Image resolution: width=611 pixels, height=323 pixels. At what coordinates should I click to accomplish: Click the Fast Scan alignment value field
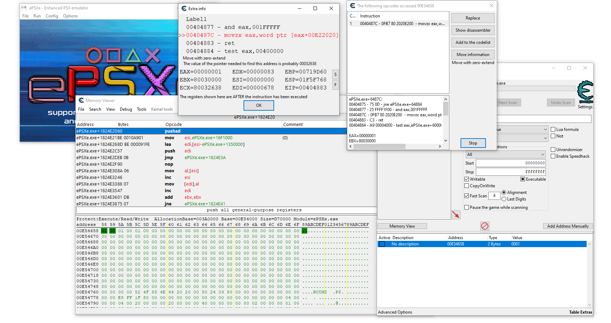coord(494,196)
